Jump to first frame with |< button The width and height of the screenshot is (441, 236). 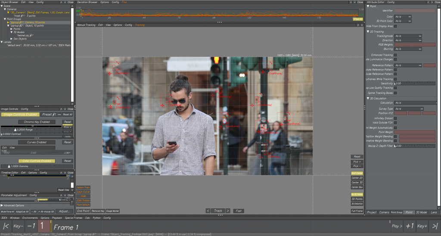coord(6,227)
